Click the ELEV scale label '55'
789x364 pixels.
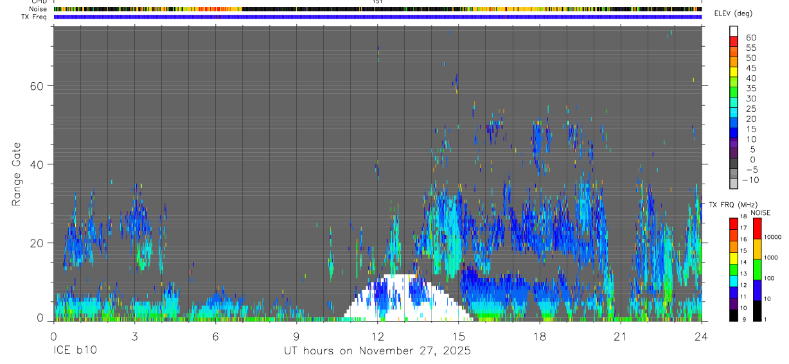pos(750,48)
